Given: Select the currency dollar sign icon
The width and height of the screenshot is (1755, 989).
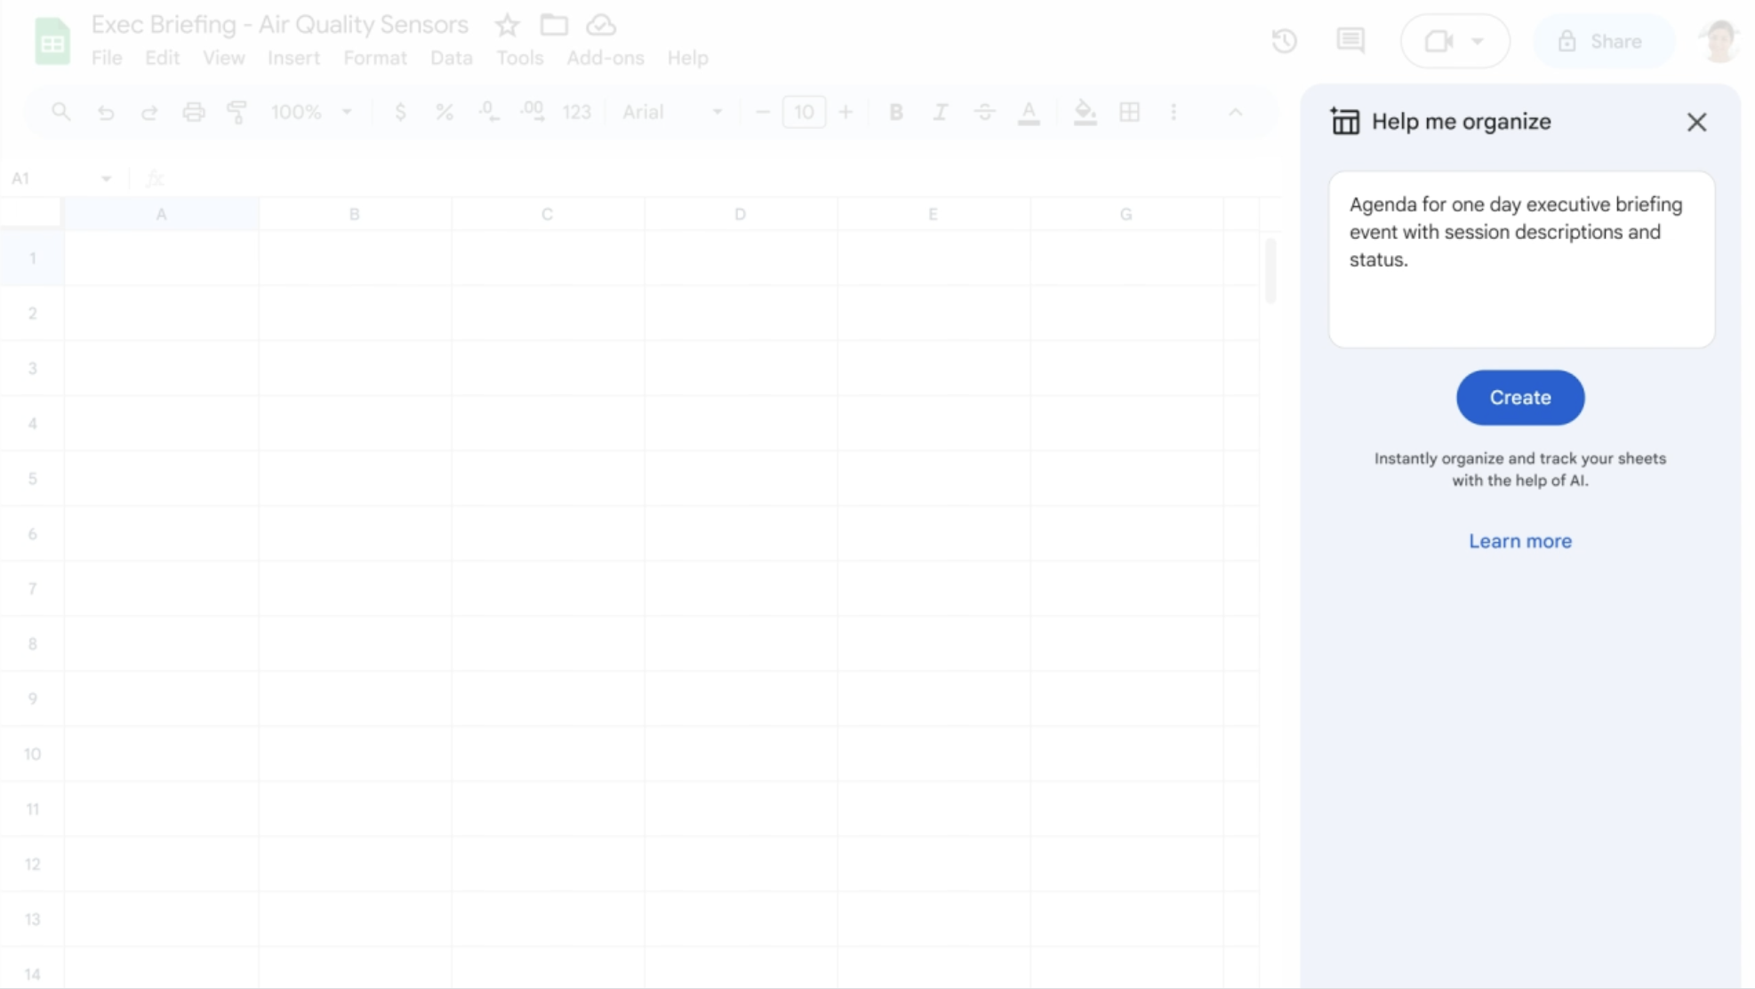Looking at the screenshot, I should point(399,111).
